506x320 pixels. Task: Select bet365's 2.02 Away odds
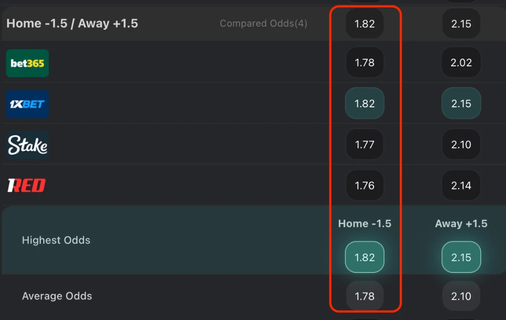tap(461, 63)
